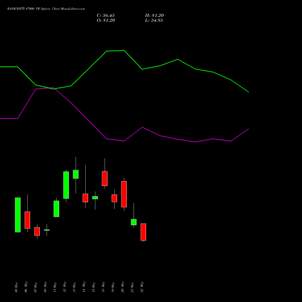
Task: Click the last red candlestick for 22 May
Action: click(143, 232)
